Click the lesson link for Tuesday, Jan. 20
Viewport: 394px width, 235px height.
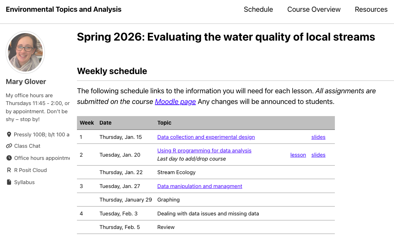coord(298,155)
